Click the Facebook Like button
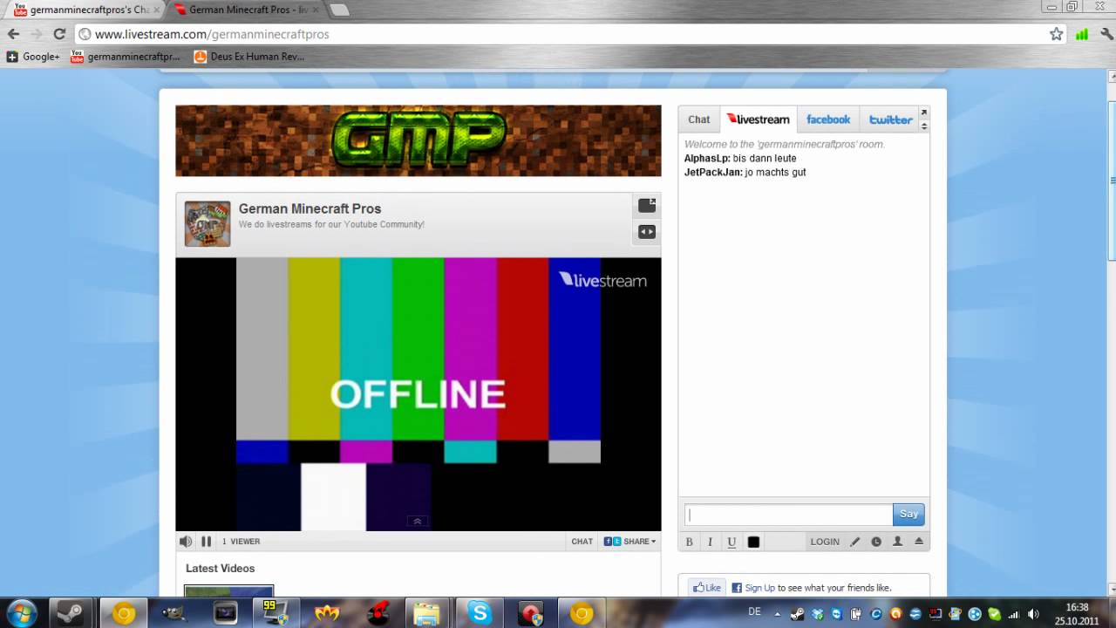1116x628 pixels. point(706,588)
